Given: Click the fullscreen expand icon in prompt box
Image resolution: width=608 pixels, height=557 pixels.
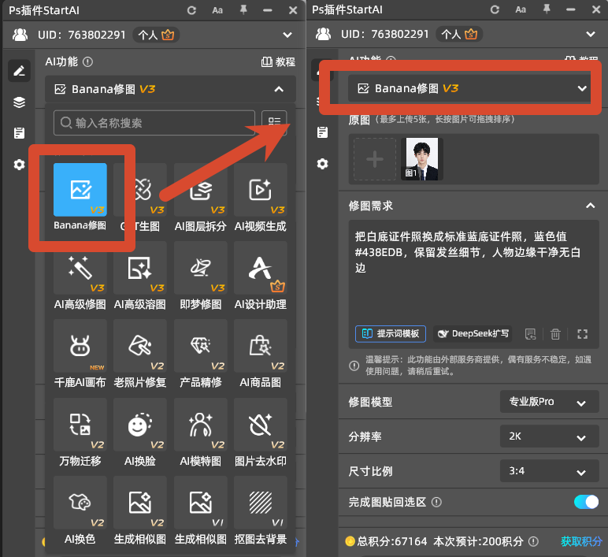Looking at the screenshot, I should point(583,334).
